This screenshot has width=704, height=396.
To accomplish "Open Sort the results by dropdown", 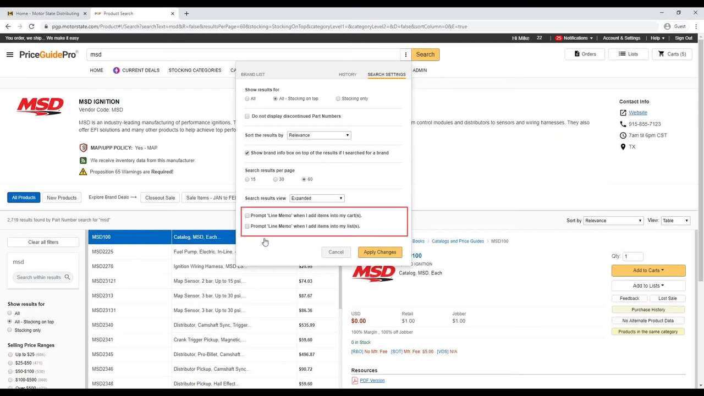I will point(318,135).
